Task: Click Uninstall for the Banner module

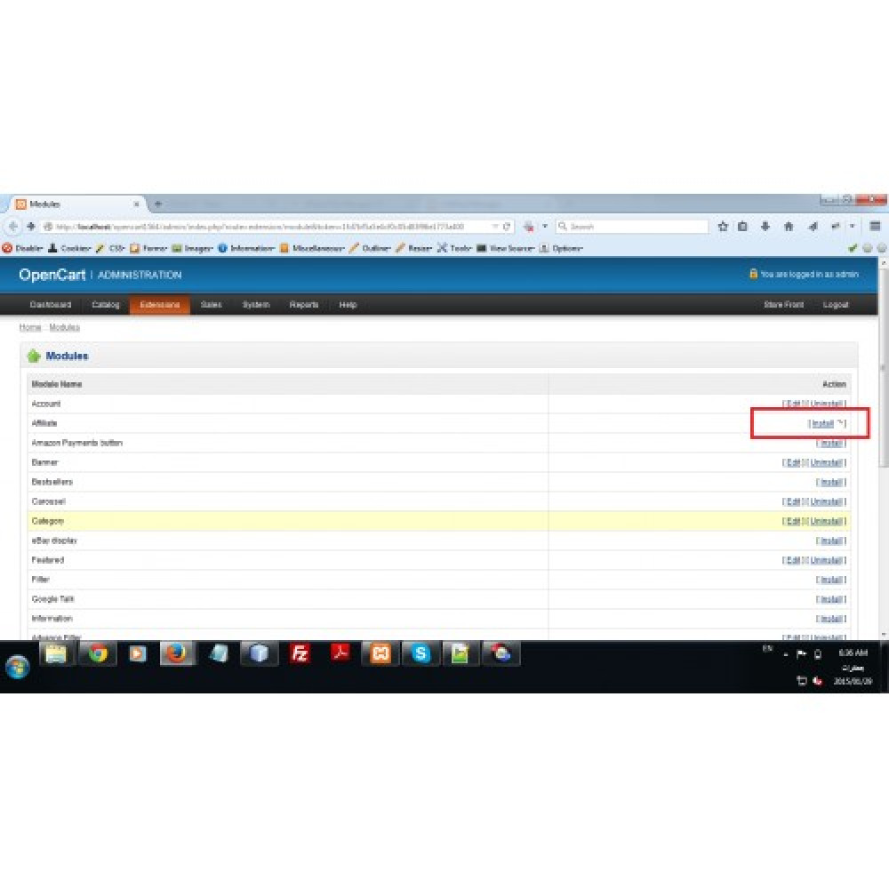Action: [826, 462]
